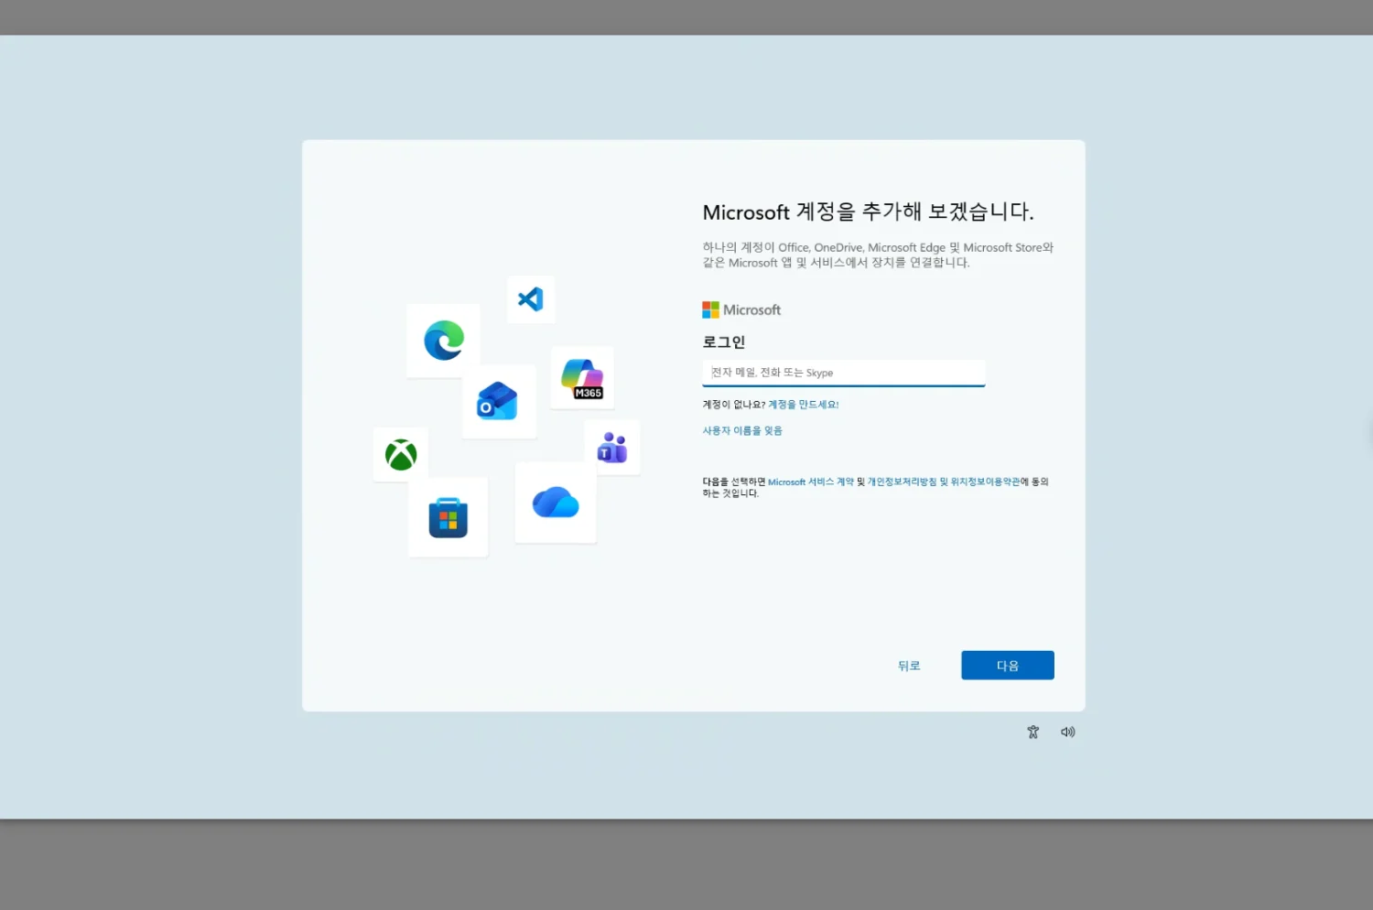
Task: Open the 개인정보처리방침 및 위치정보이용약관 link
Action: (943, 482)
